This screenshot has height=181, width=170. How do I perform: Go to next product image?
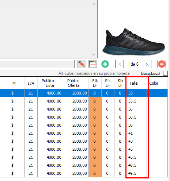click(x=147, y=64)
